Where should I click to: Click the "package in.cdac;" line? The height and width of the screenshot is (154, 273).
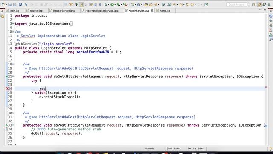coord(31,15)
